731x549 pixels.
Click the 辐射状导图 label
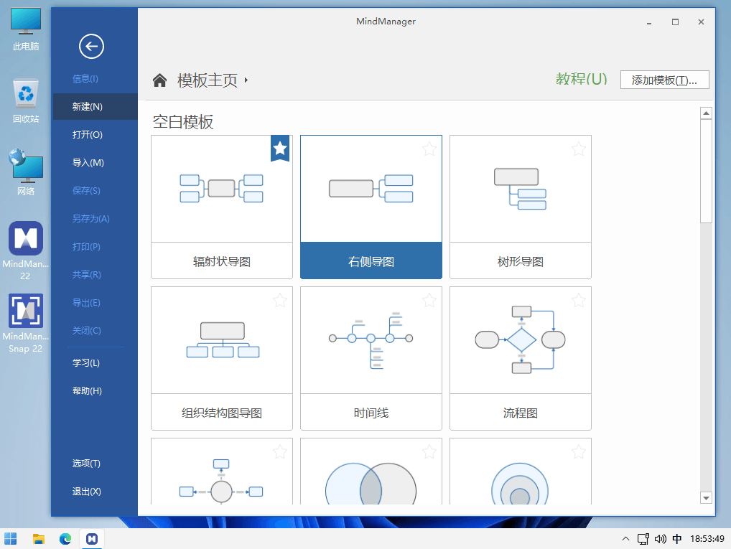pyautogui.click(x=221, y=261)
